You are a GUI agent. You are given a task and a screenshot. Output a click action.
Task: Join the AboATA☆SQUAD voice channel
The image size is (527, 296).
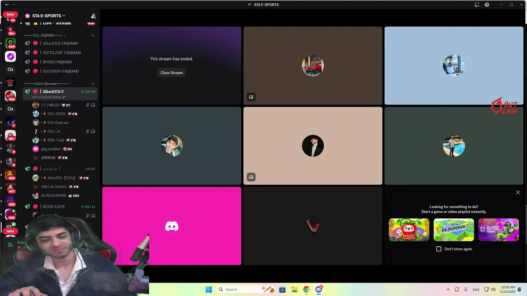coord(60,43)
